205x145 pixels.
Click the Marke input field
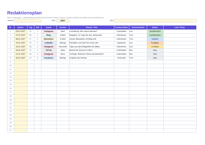click(28, 21)
